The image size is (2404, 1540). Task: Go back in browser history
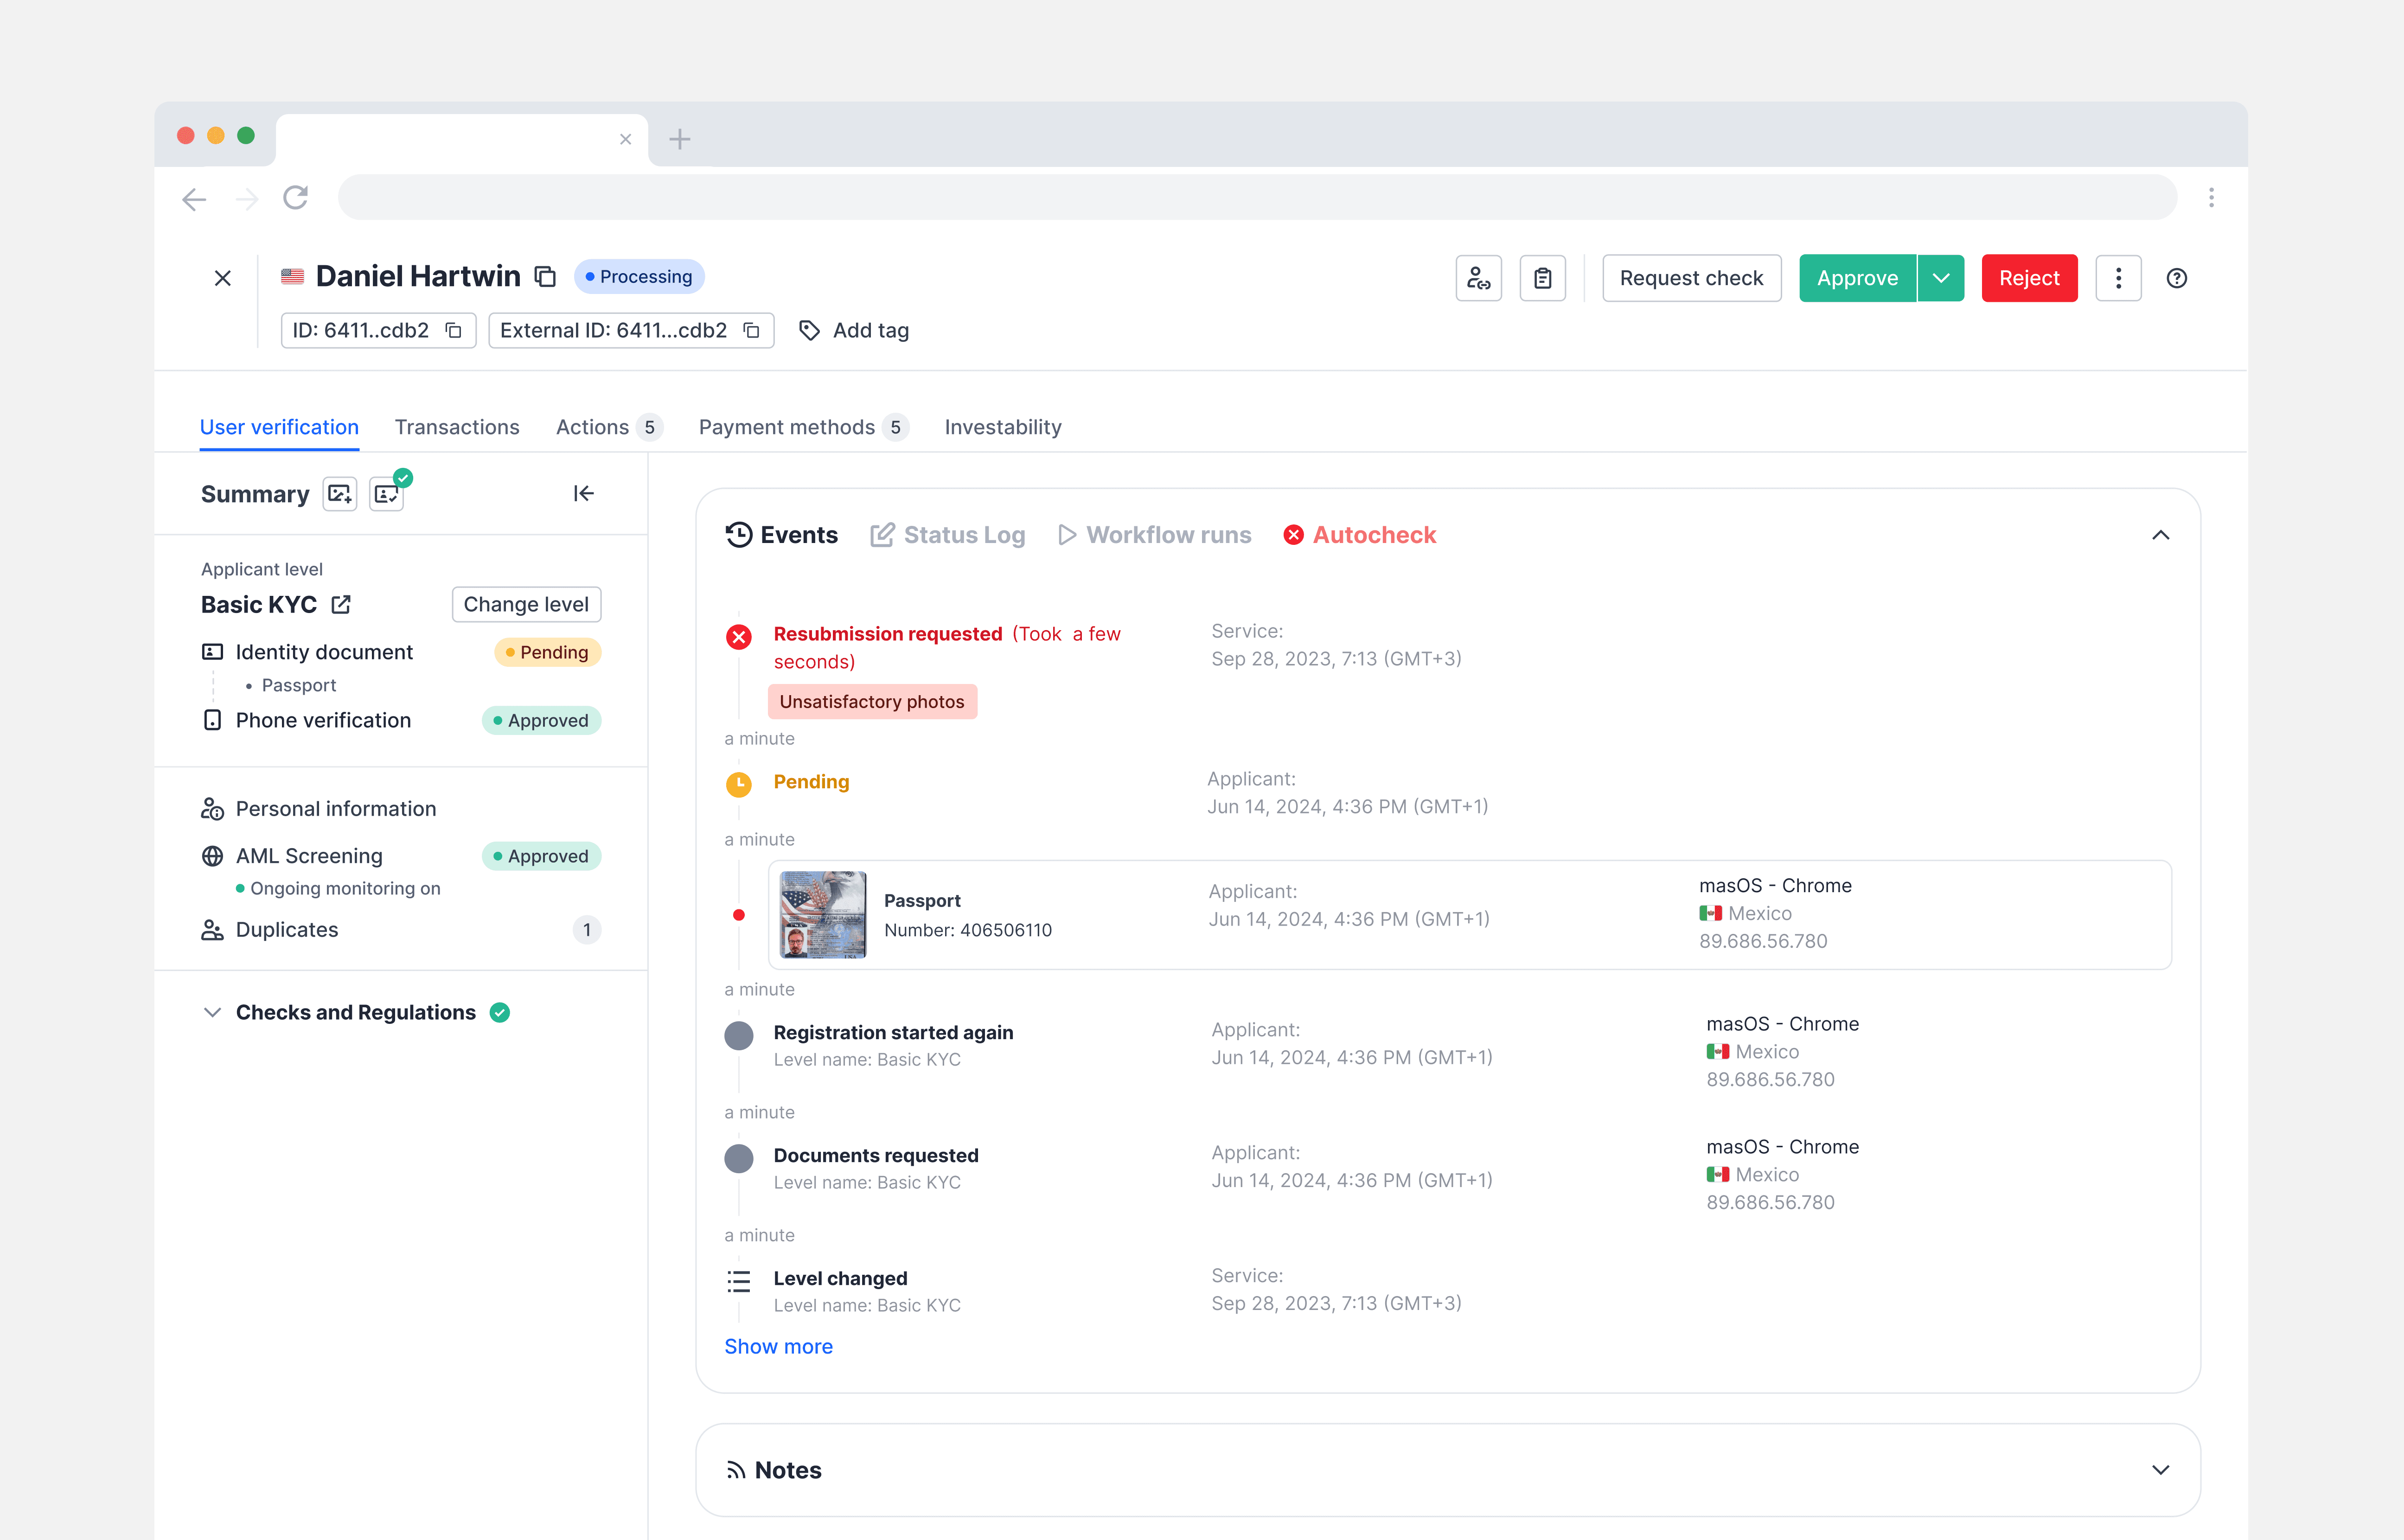point(194,199)
